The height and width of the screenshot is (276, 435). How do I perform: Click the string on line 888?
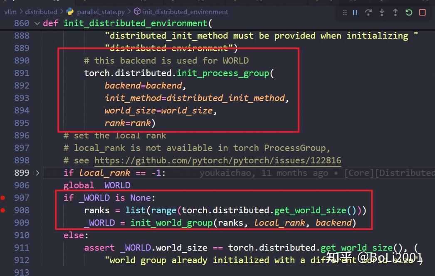click(x=261, y=36)
